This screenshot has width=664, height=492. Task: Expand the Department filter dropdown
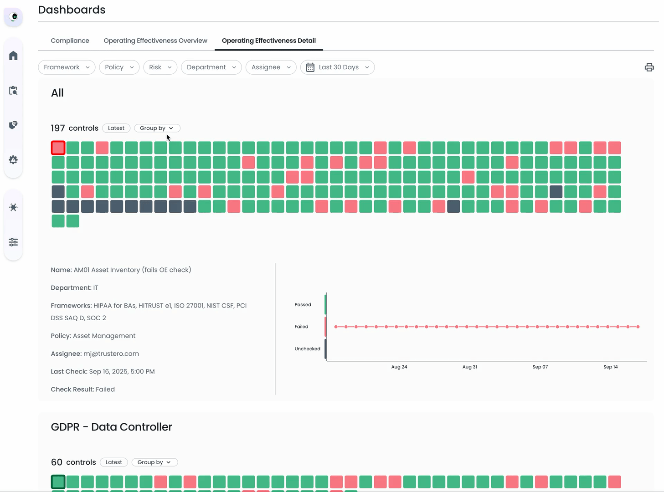tap(211, 67)
